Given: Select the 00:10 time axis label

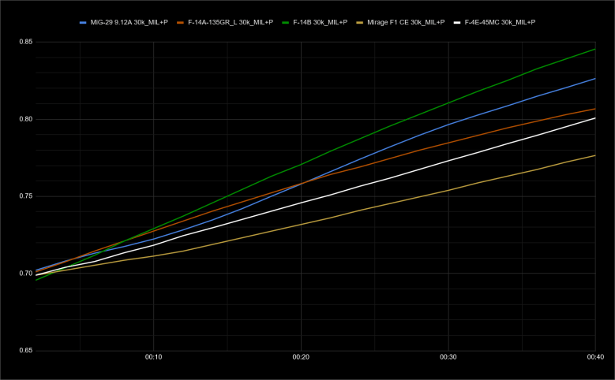Looking at the screenshot, I should click(x=153, y=357).
